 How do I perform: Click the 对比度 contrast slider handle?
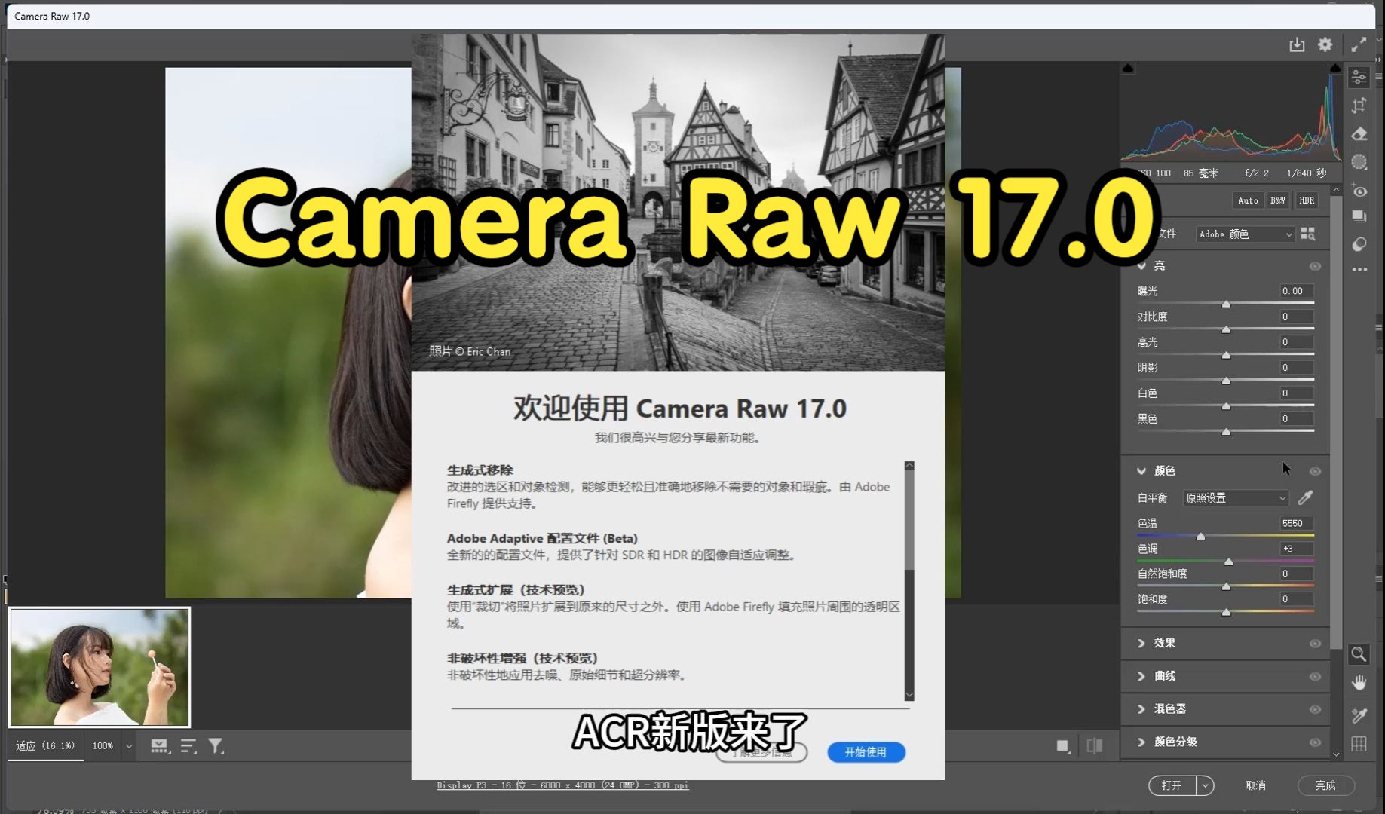tap(1226, 329)
